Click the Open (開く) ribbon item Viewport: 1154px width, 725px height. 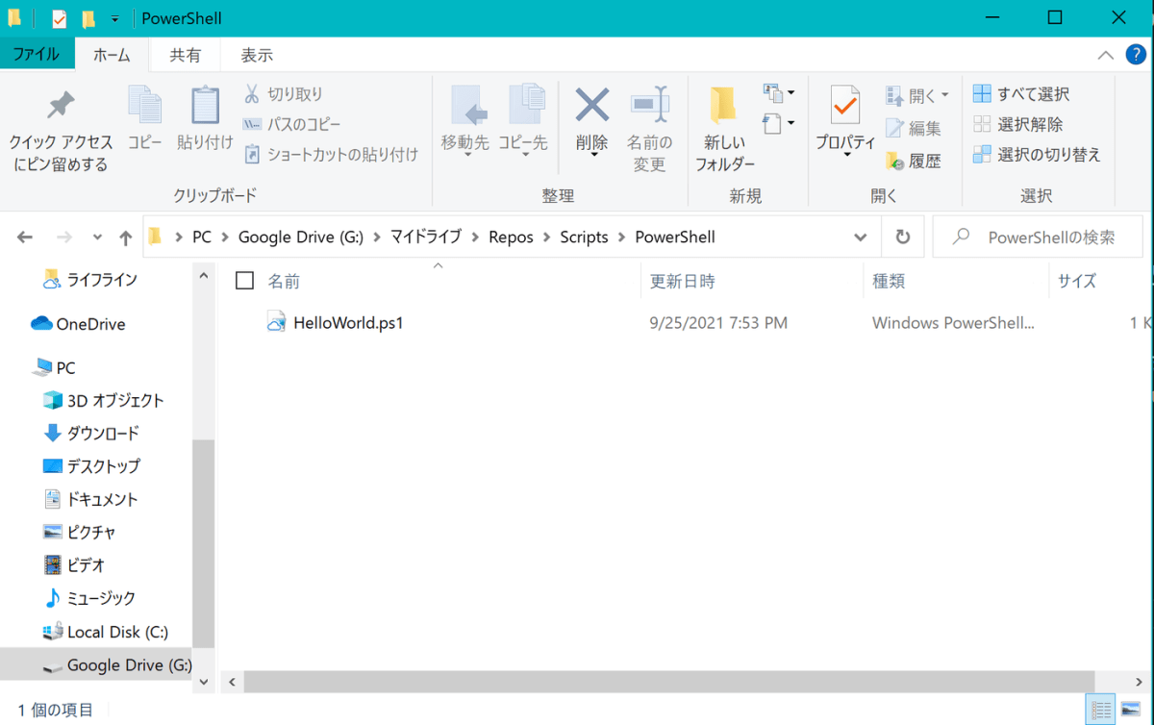916,95
